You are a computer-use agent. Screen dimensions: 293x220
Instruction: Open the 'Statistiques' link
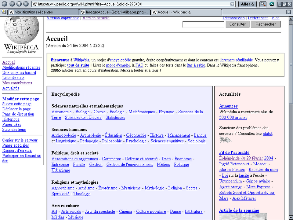pyautogui.click(x=115, y=118)
